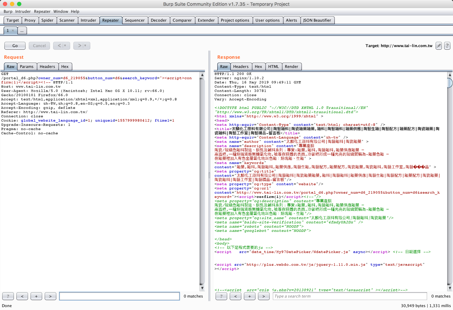Viewport: 453px width, 310px height.
Task: Focus the response 'Type a search term' field
Action: tap(350, 296)
